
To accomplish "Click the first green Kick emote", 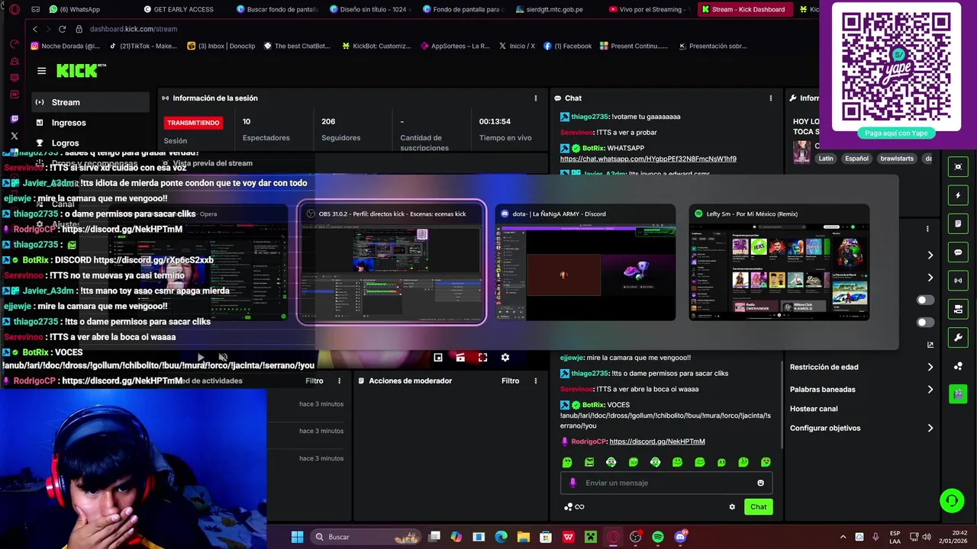I will point(567,462).
